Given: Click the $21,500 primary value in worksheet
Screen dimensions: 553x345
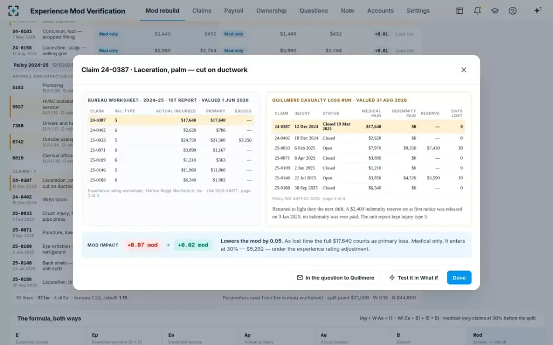Looking at the screenshot, I should click(218, 140).
